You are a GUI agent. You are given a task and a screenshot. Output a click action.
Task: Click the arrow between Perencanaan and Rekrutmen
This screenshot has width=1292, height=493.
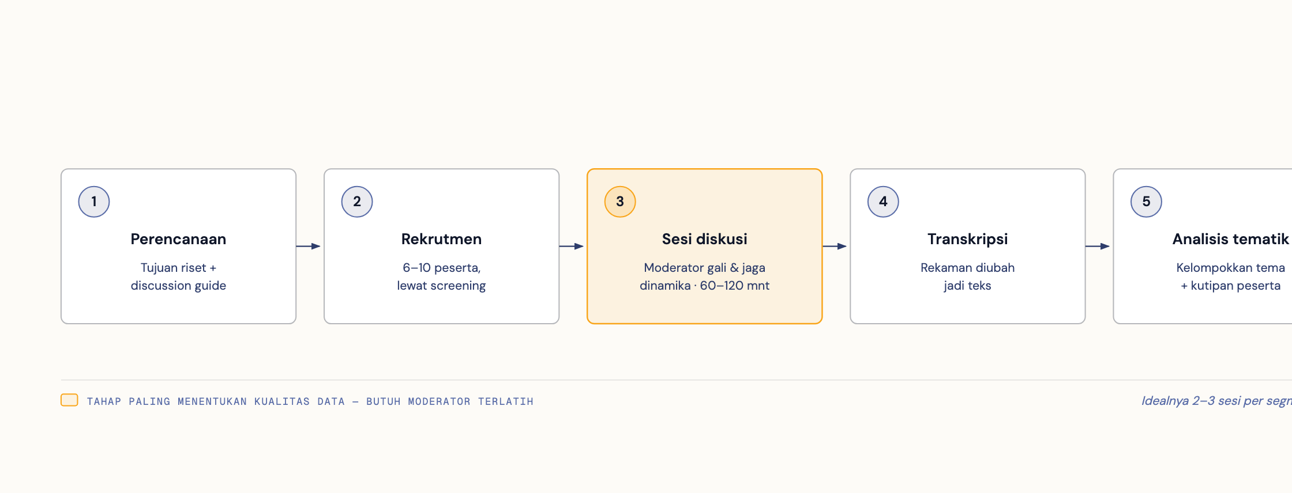tap(309, 246)
